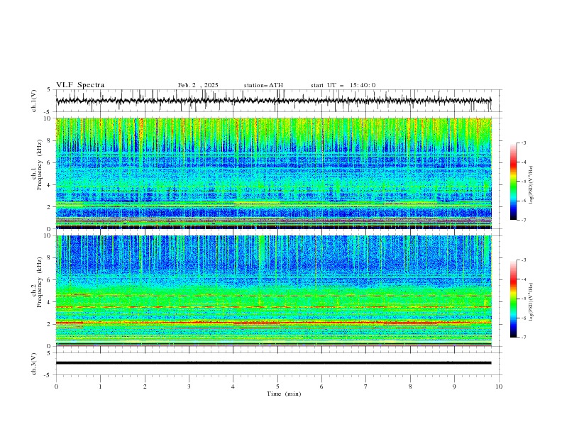562x434 pixels.
Task: Click the 'ch.3(V)' axis label
Action: [x=34, y=364]
